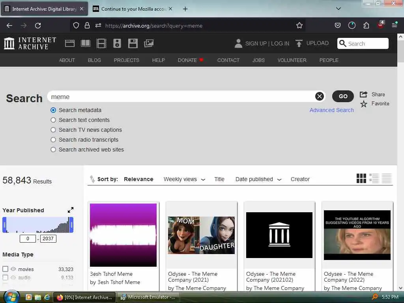Click the Upload arrow icon
404x303 pixels.
click(x=299, y=43)
